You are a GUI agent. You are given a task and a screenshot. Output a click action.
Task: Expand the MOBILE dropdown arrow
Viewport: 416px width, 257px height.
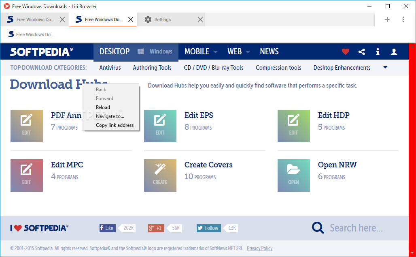pyautogui.click(x=215, y=52)
